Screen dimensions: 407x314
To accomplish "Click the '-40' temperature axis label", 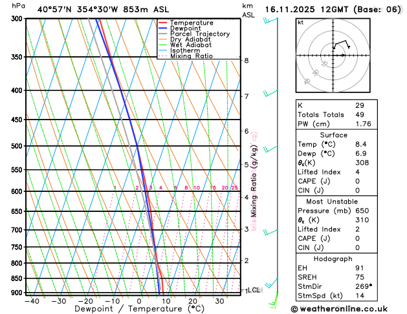I will (x=32, y=301).
